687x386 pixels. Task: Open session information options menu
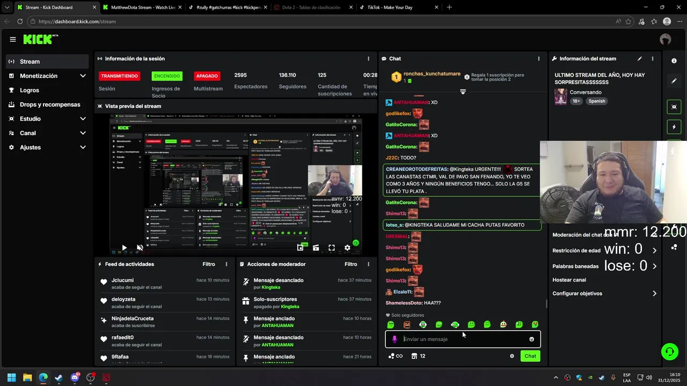(368, 58)
